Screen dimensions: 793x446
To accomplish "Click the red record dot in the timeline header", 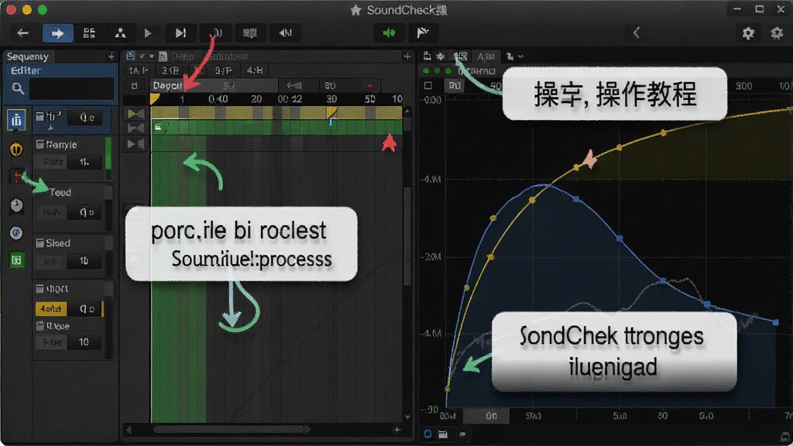I will [x=371, y=86].
